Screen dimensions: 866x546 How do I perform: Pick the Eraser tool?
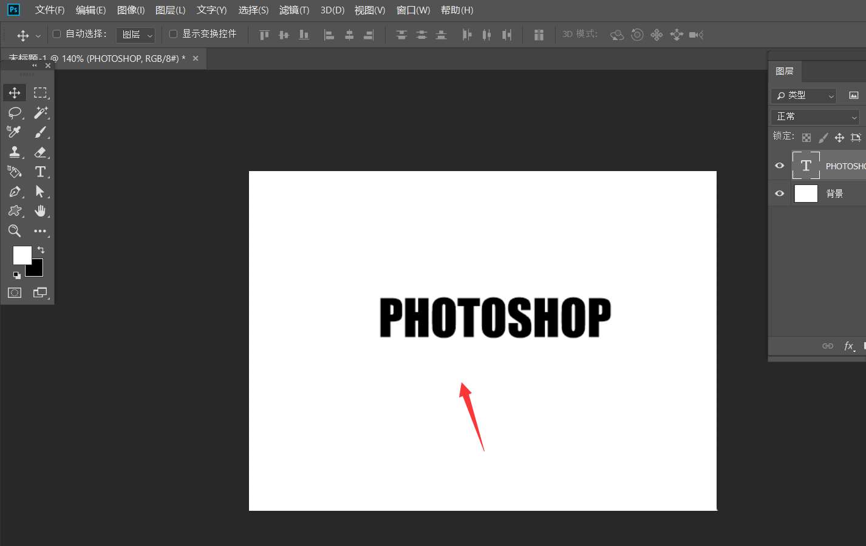(x=41, y=152)
